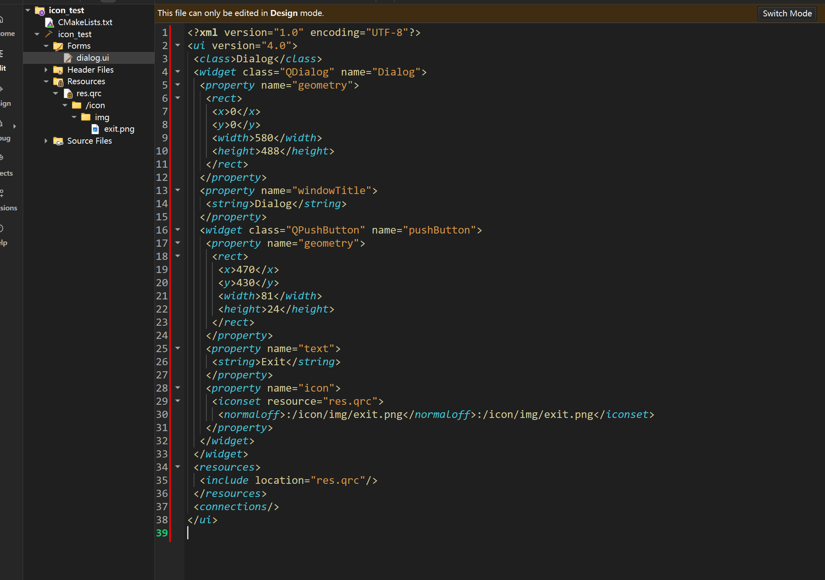
Task: Click the string Exit on line 26
Action: (273, 362)
